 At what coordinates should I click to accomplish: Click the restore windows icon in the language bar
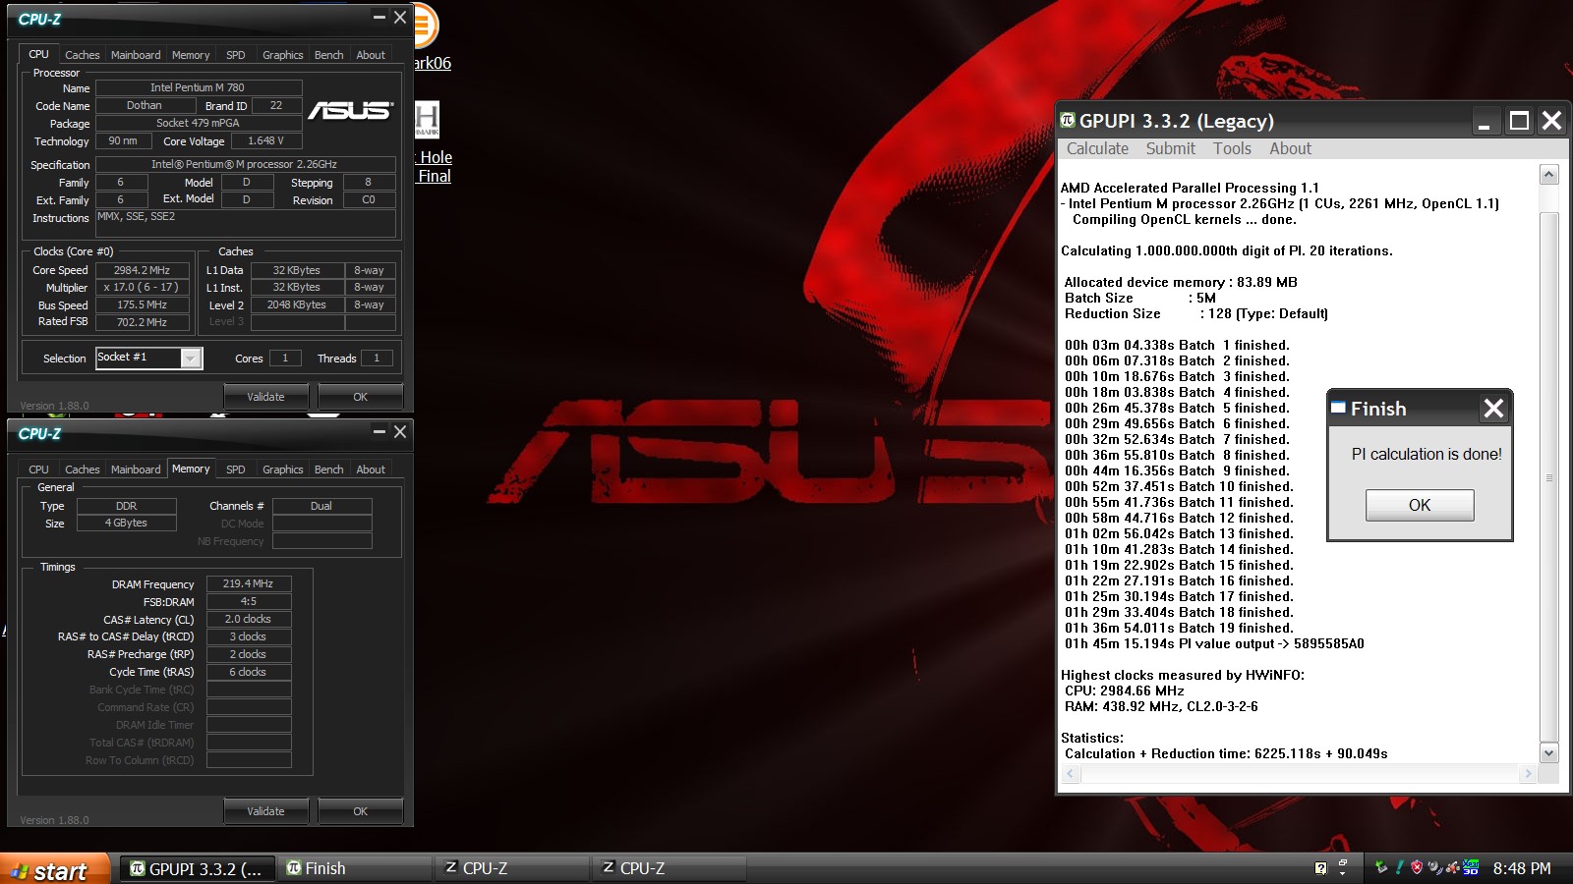(x=1342, y=861)
